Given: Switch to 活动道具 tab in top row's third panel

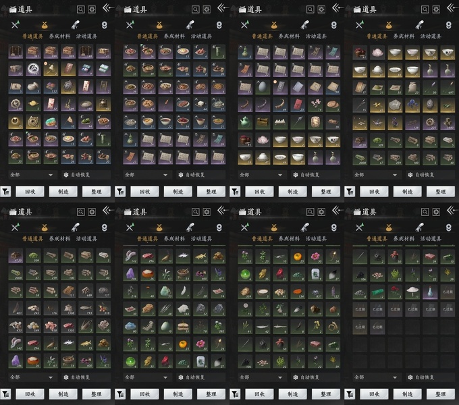Looking at the screenshot, I should pyautogui.click(x=316, y=36).
